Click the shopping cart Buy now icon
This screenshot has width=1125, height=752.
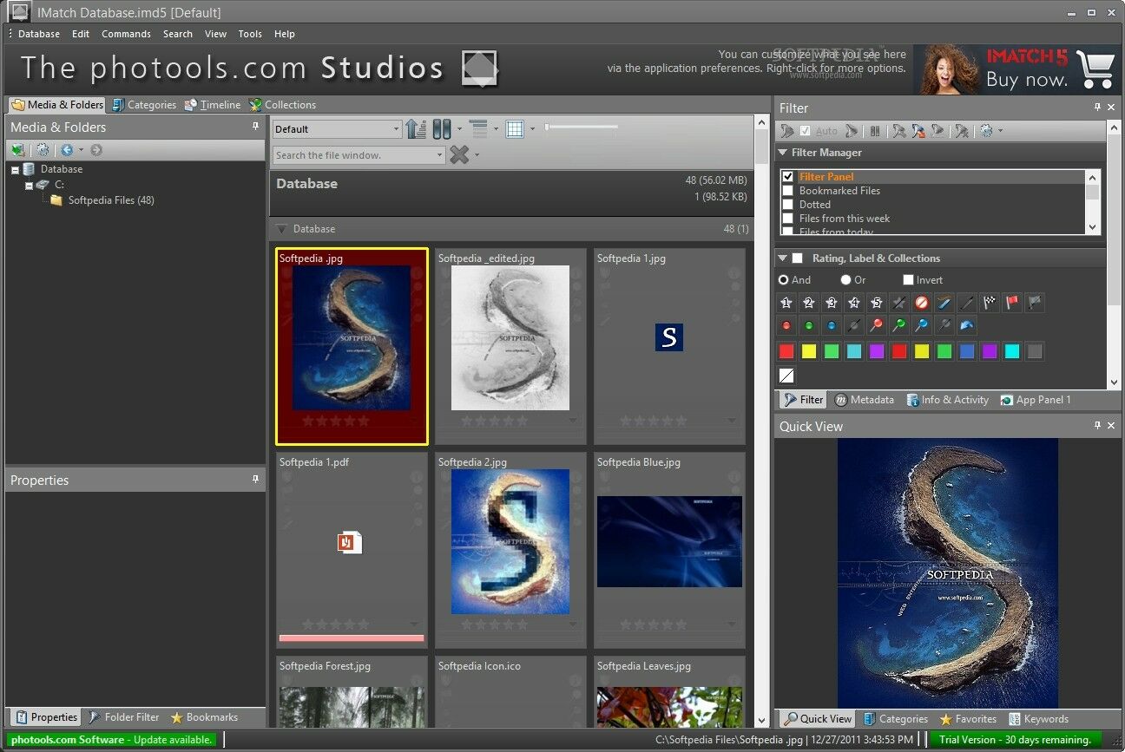[x=1095, y=69]
